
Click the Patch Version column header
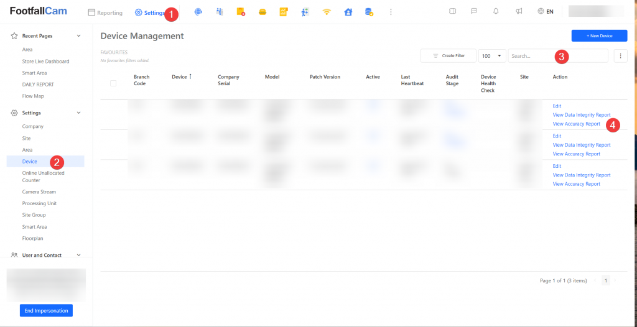325,76
